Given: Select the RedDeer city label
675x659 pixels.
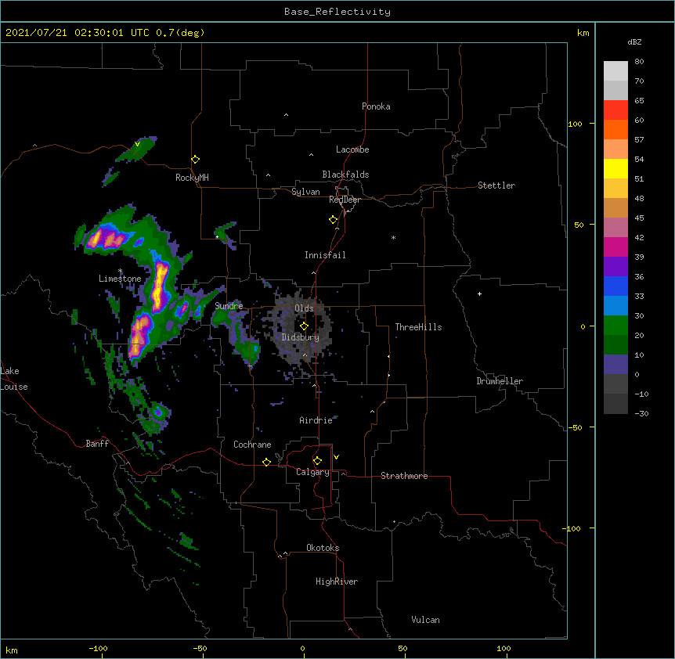Looking at the screenshot, I should point(345,200).
